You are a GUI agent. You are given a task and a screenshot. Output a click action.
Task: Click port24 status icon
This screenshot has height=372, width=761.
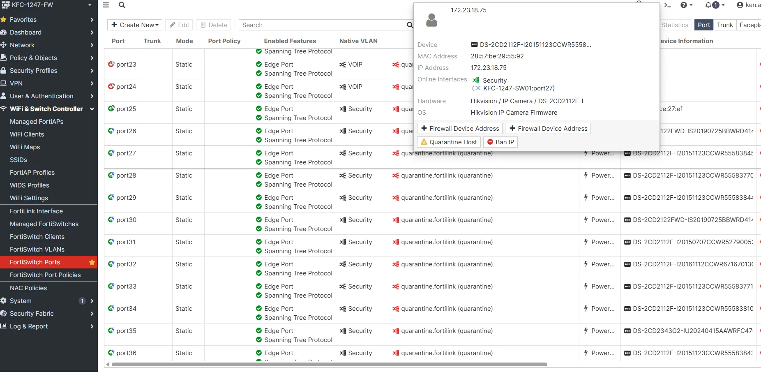point(111,86)
